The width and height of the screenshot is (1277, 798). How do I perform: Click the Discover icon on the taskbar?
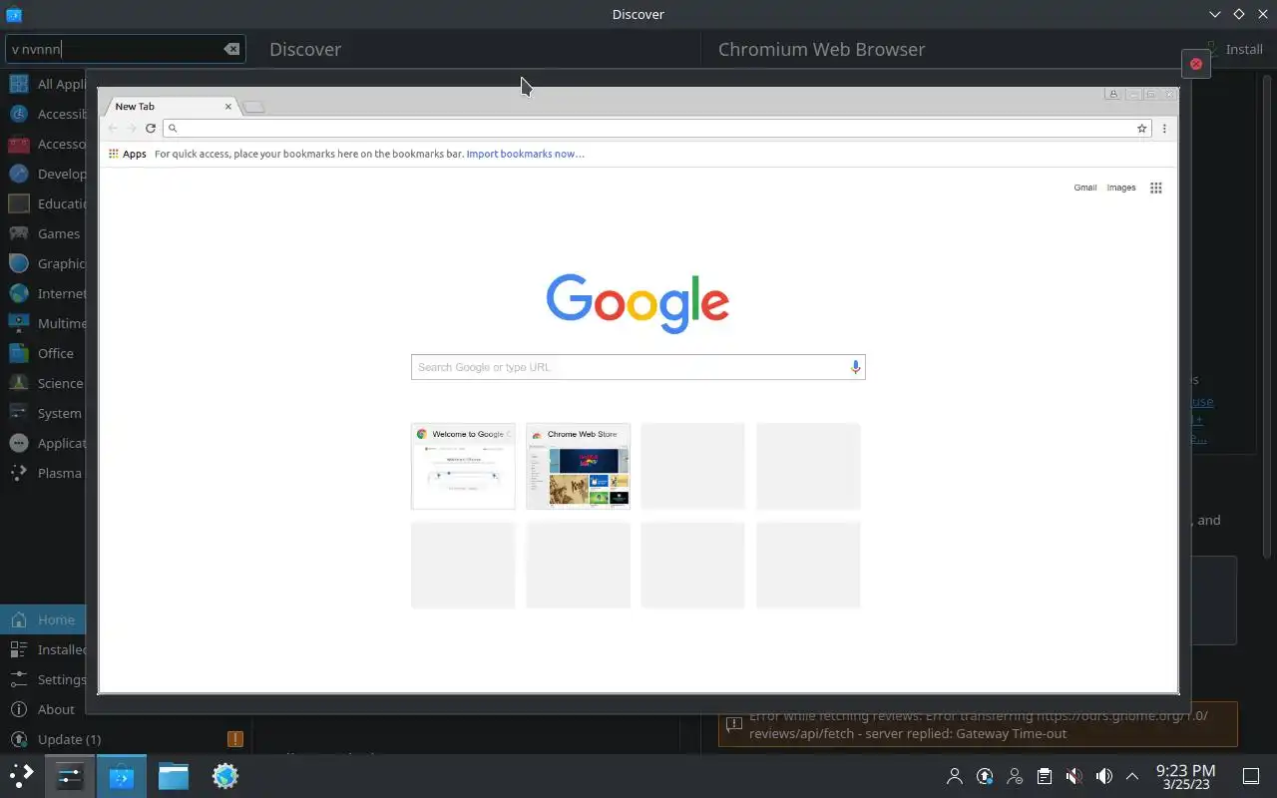point(122,776)
